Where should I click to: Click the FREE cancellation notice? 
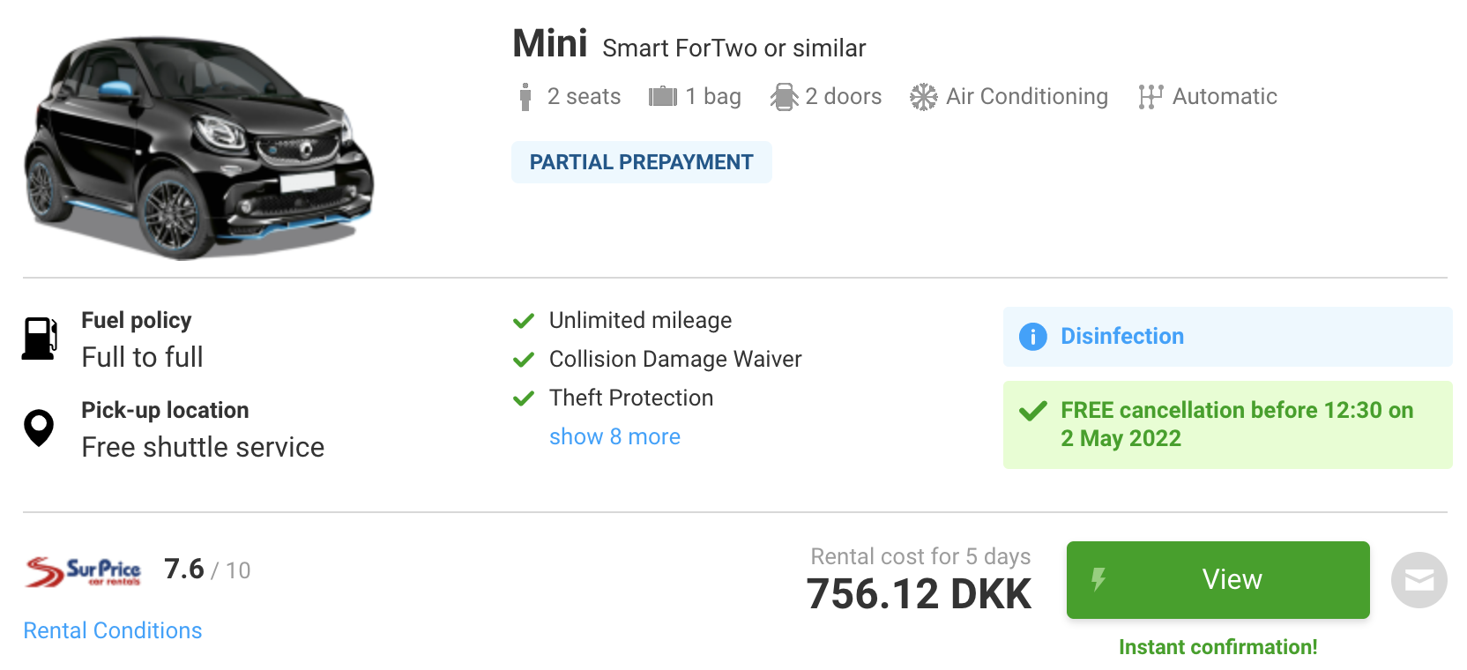[x=1227, y=425]
